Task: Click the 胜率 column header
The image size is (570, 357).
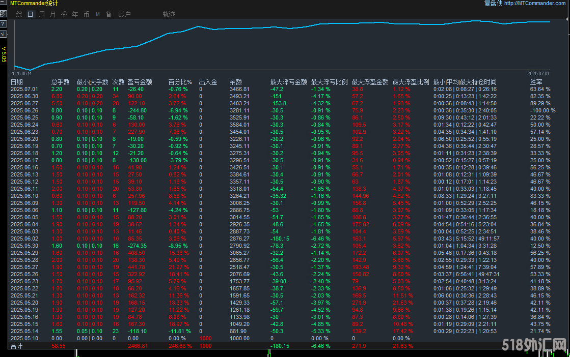Action: click(x=536, y=82)
